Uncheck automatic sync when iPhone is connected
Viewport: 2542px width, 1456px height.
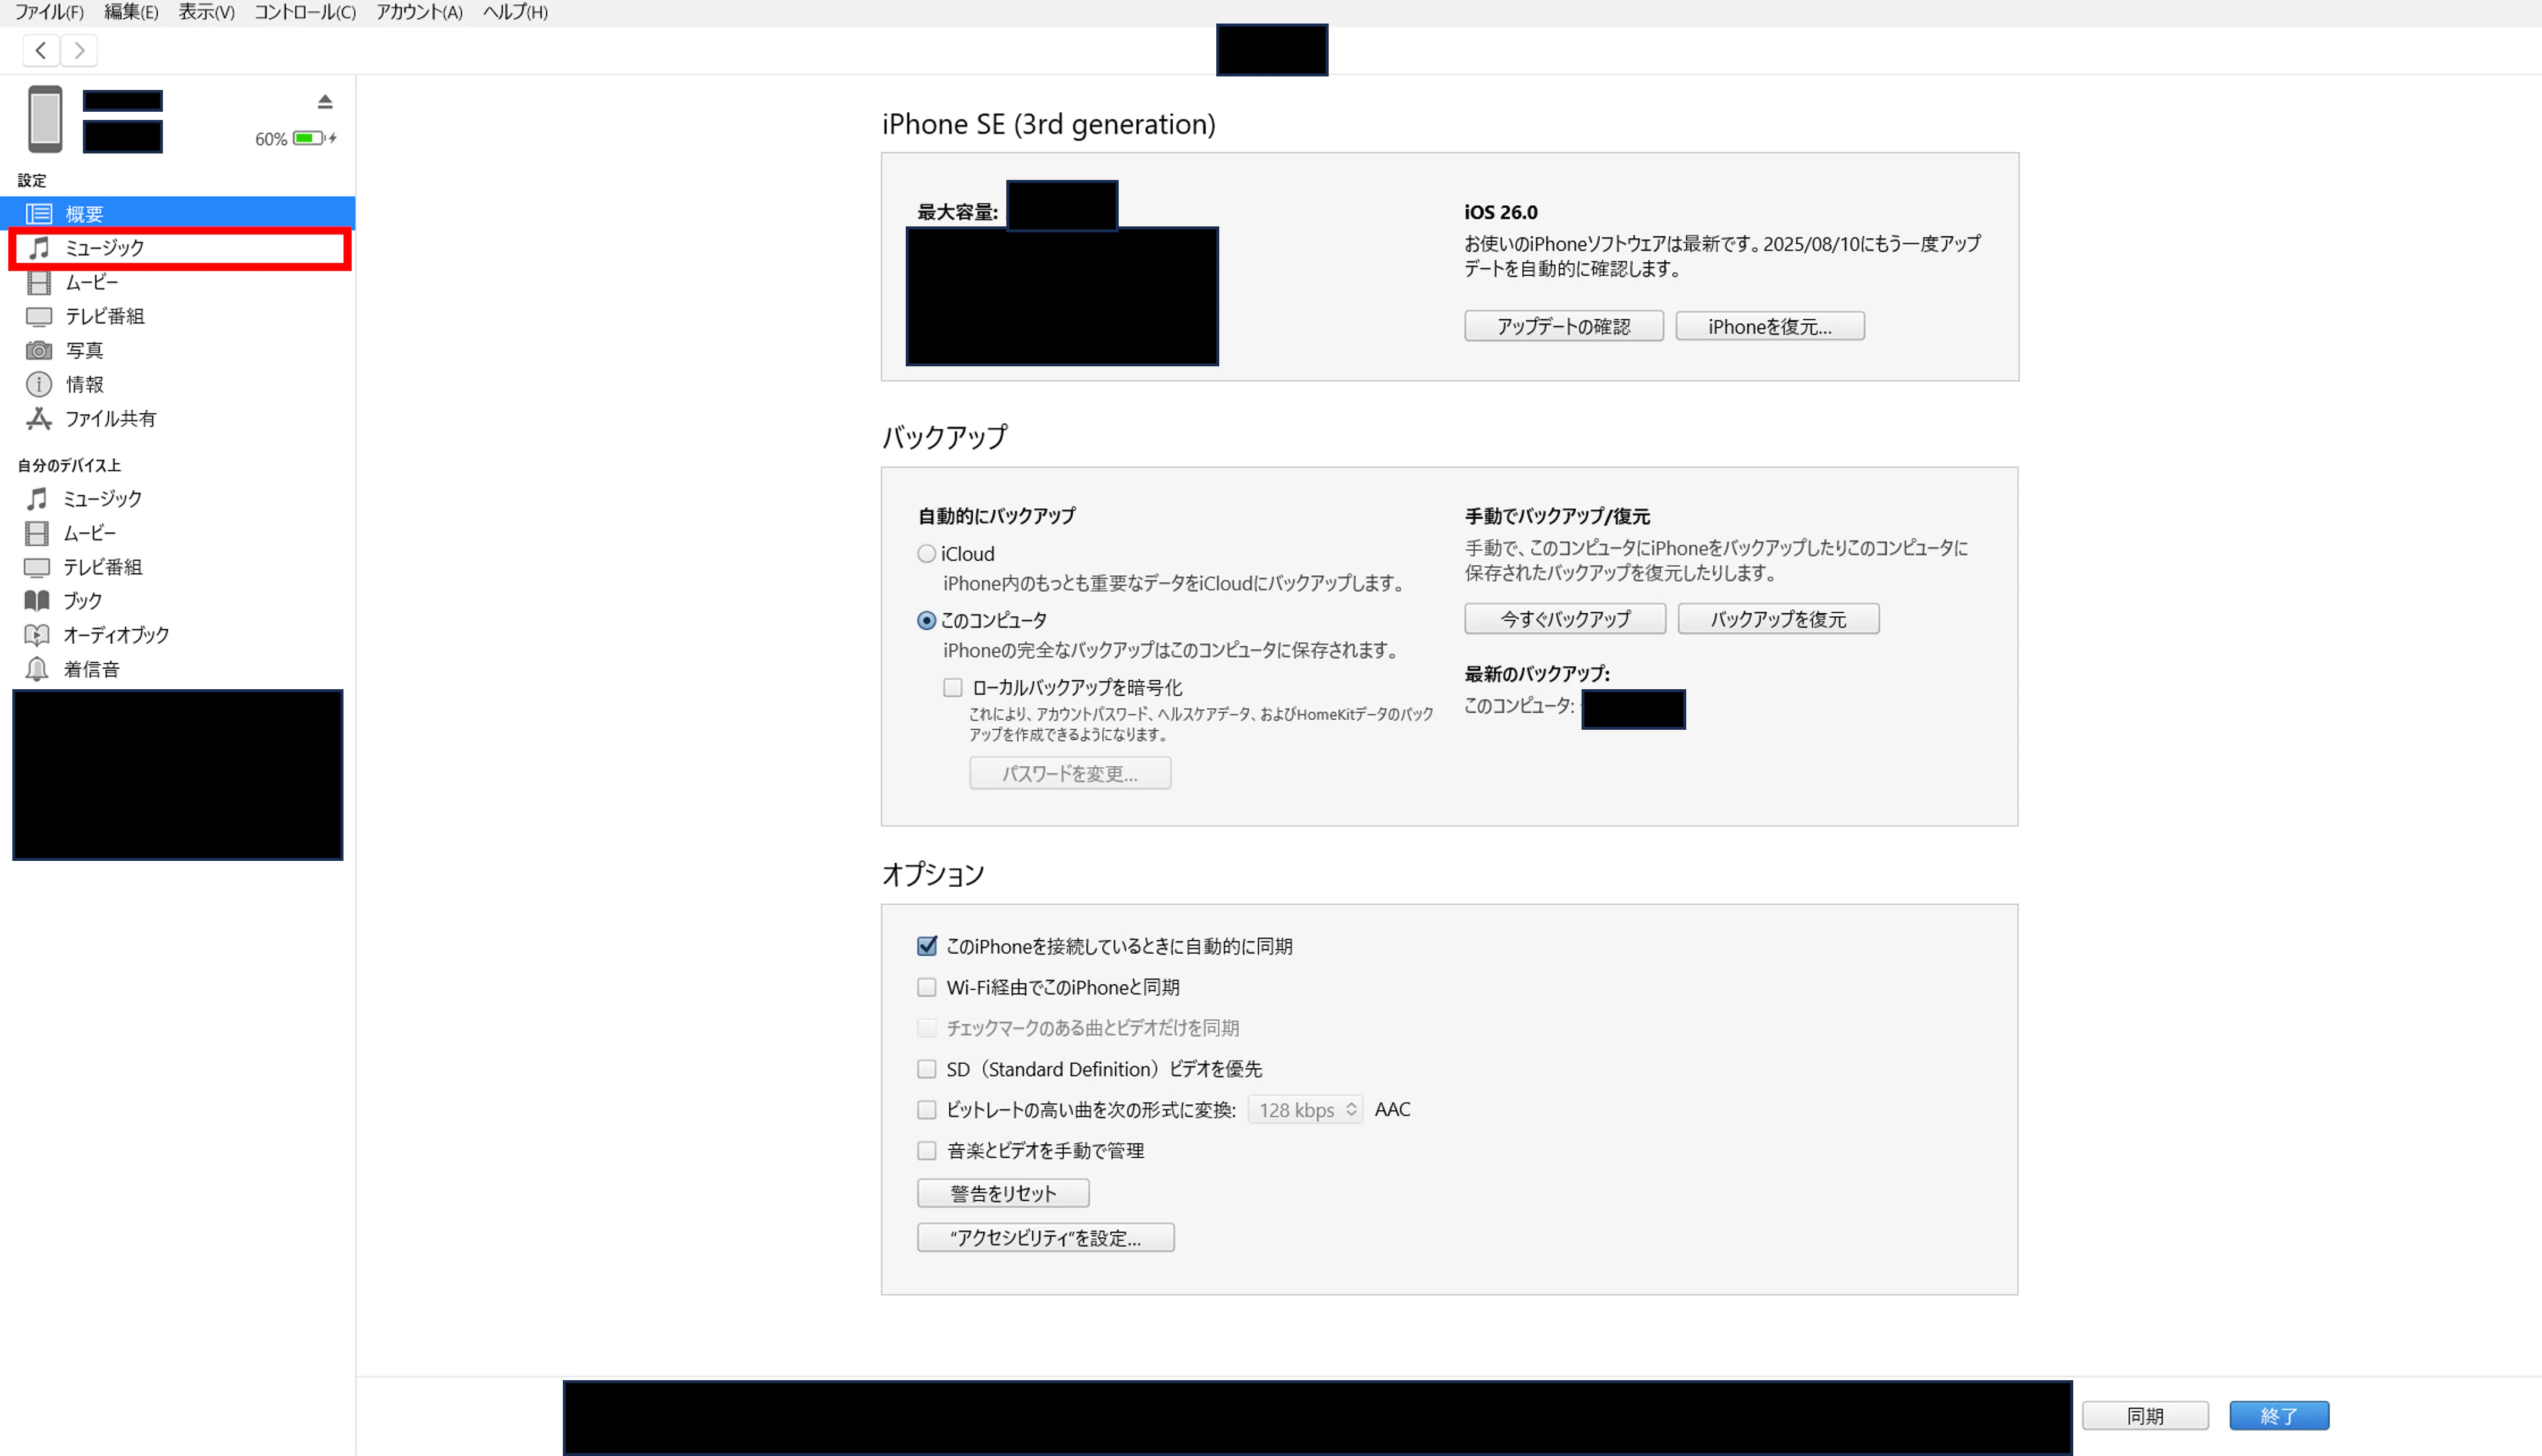click(927, 946)
